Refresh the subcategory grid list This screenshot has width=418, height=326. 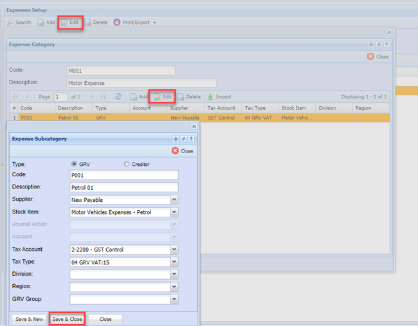(118, 96)
